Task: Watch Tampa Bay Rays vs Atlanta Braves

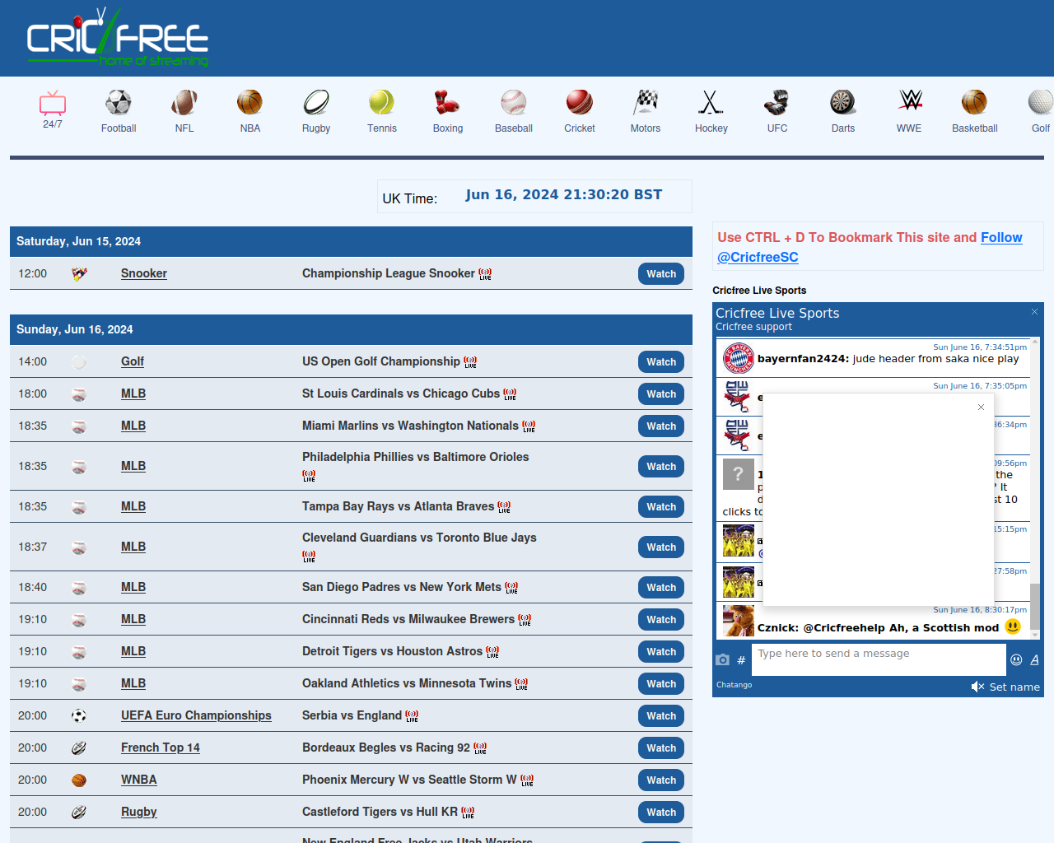Action: pos(661,507)
